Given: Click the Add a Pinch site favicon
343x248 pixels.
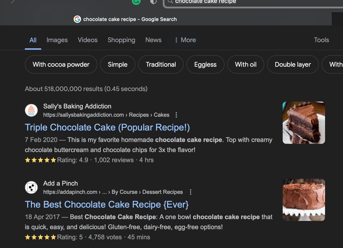Looking at the screenshot, I should 31,188.
